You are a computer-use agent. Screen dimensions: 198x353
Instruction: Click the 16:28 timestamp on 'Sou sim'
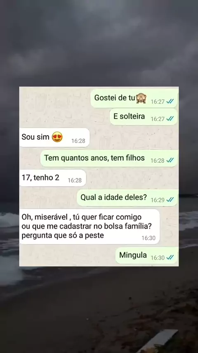(78, 141)
